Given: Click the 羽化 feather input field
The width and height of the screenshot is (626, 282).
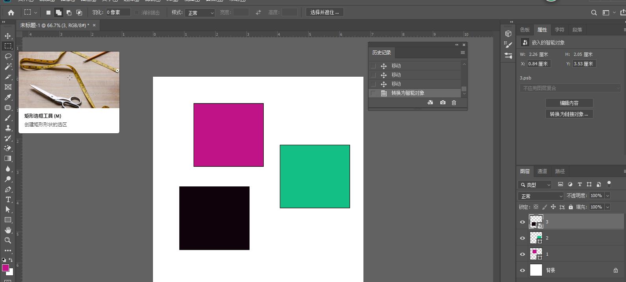Looking at the screenshot, I should pos(118,12).
